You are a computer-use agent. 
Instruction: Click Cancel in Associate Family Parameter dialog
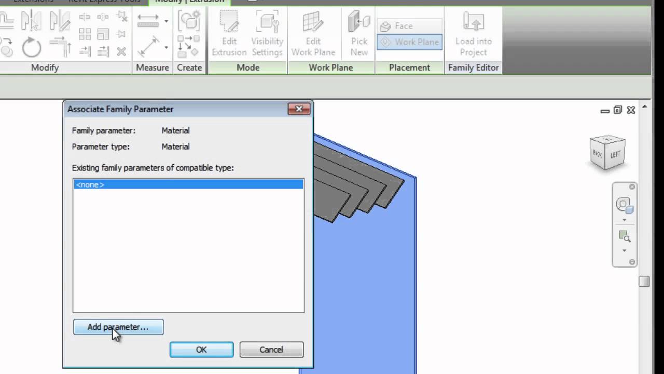(x=271, y=350)
